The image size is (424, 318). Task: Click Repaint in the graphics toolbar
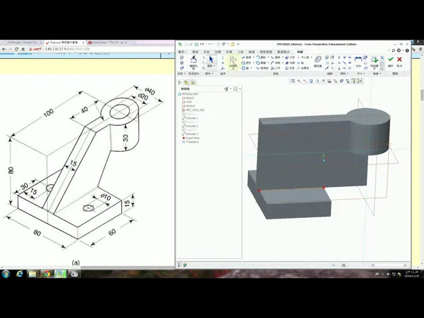click(x=311, y=81)
